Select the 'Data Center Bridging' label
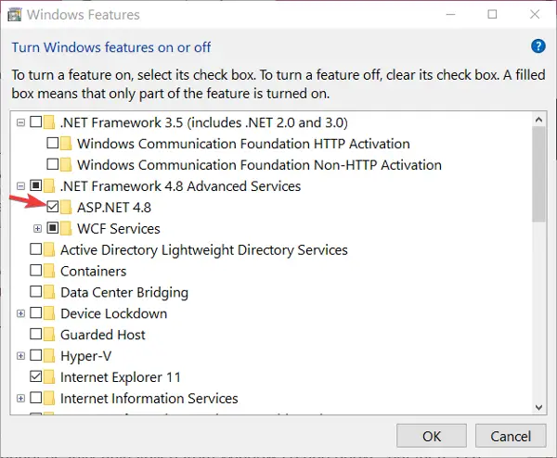 point(124,293)
